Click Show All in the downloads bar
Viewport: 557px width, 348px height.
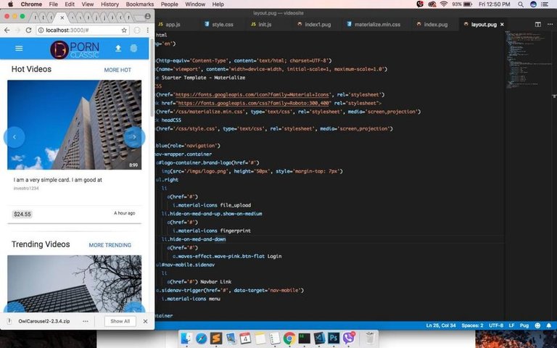point(120,321)
